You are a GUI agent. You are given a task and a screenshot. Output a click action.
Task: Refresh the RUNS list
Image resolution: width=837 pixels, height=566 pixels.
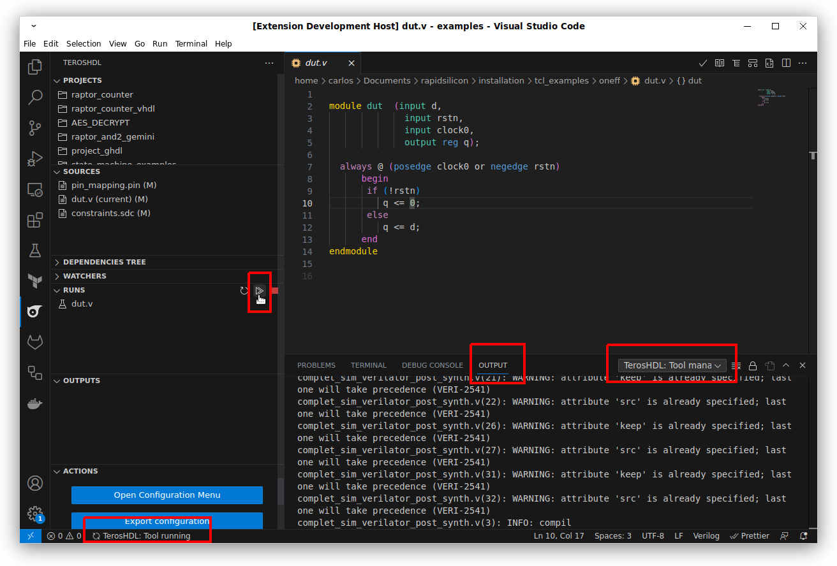(244, 291)
